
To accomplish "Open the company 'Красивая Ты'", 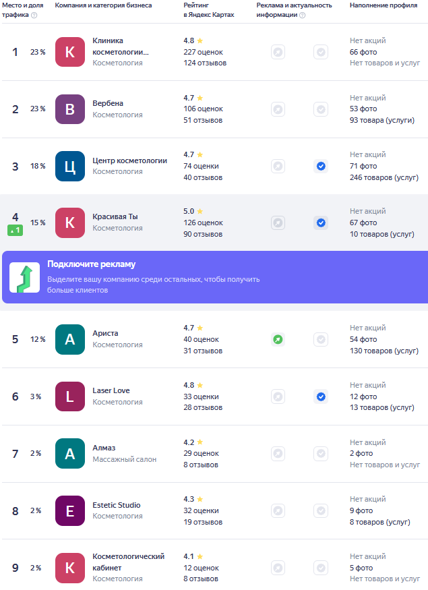I will (115, 216).
